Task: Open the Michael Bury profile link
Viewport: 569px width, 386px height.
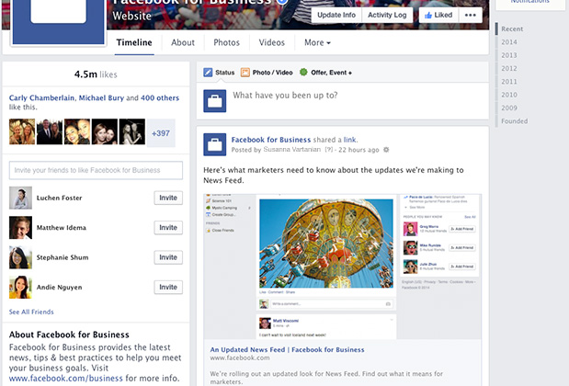Action: click(101, 98)
